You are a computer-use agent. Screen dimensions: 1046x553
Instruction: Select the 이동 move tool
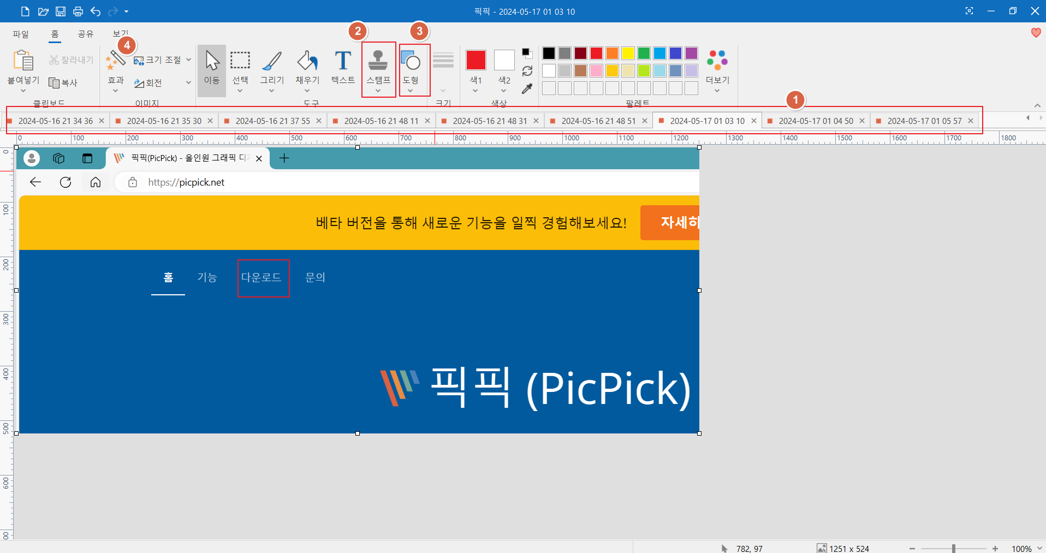(x=212, y=71)
